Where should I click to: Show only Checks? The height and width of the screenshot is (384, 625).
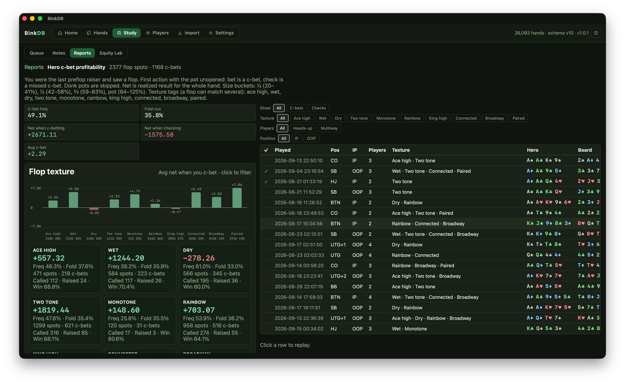click(x=319, y=108)
